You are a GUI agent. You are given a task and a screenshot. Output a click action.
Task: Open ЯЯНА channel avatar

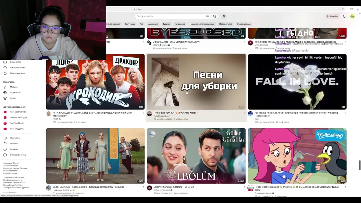pyautogui.click(x=49, y=114)
